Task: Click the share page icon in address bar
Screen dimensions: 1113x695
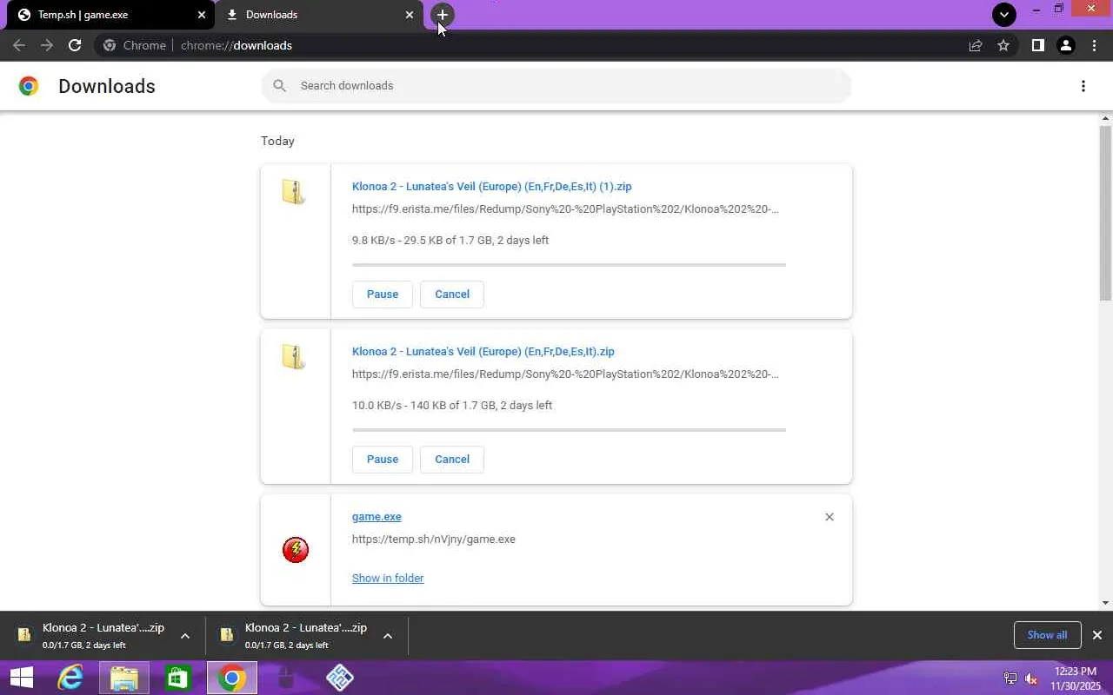Action: point(976,45)
